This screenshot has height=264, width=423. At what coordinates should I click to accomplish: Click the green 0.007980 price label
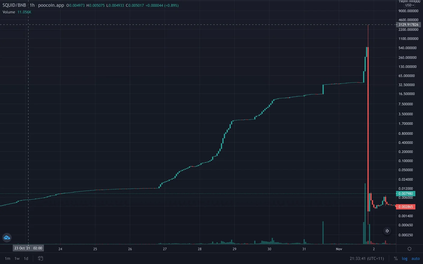(x=406, y=194)
